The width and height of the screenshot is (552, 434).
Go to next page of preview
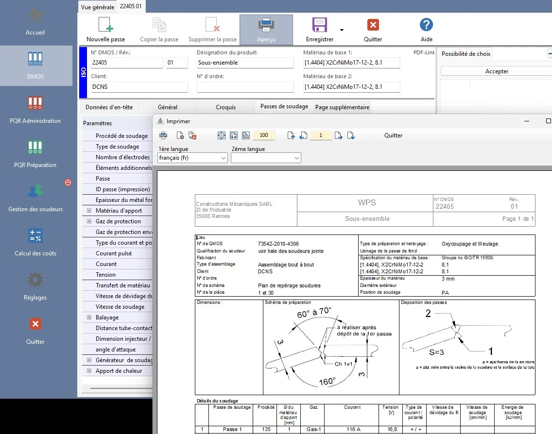coord(338,135)
